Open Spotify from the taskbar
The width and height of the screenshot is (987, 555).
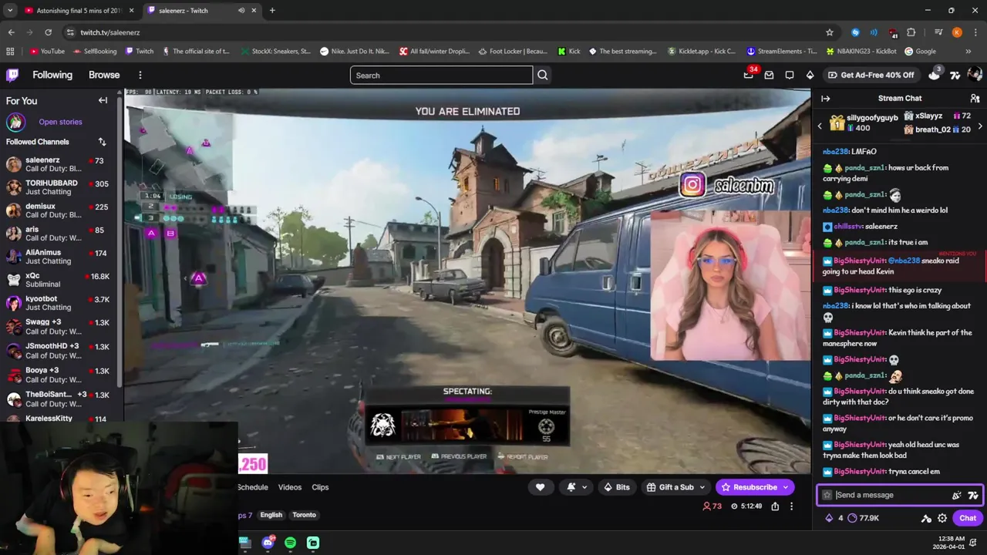(x=290, y=543)
